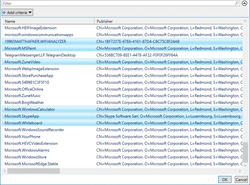250x185 pixels.
Task: Select Microsoft.WindowsSoundRecorder row
Action: point(122,130)
